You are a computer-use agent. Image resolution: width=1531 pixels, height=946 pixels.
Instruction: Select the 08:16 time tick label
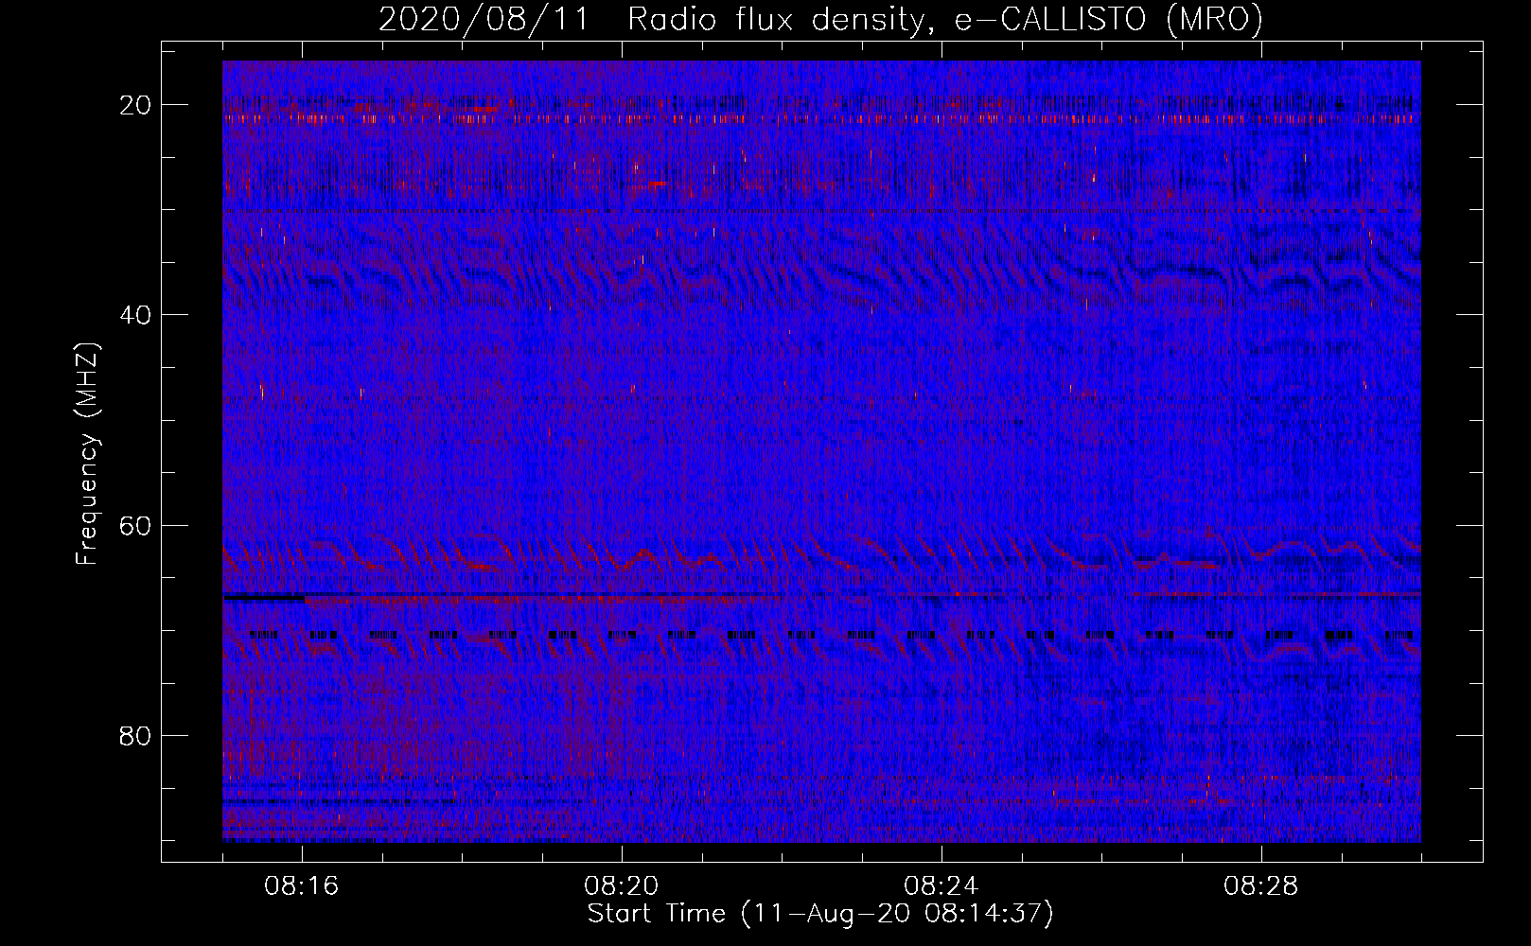click(x=302, y=886)
